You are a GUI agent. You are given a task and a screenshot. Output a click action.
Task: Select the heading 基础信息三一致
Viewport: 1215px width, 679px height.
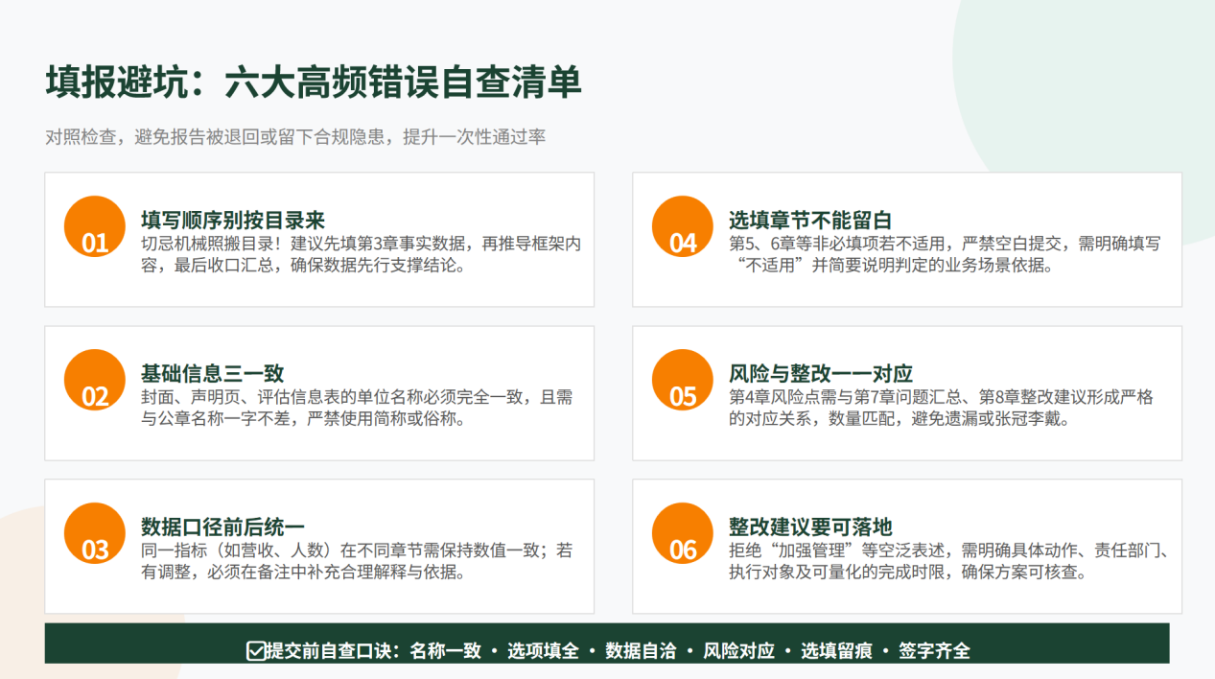pos(213,373)
